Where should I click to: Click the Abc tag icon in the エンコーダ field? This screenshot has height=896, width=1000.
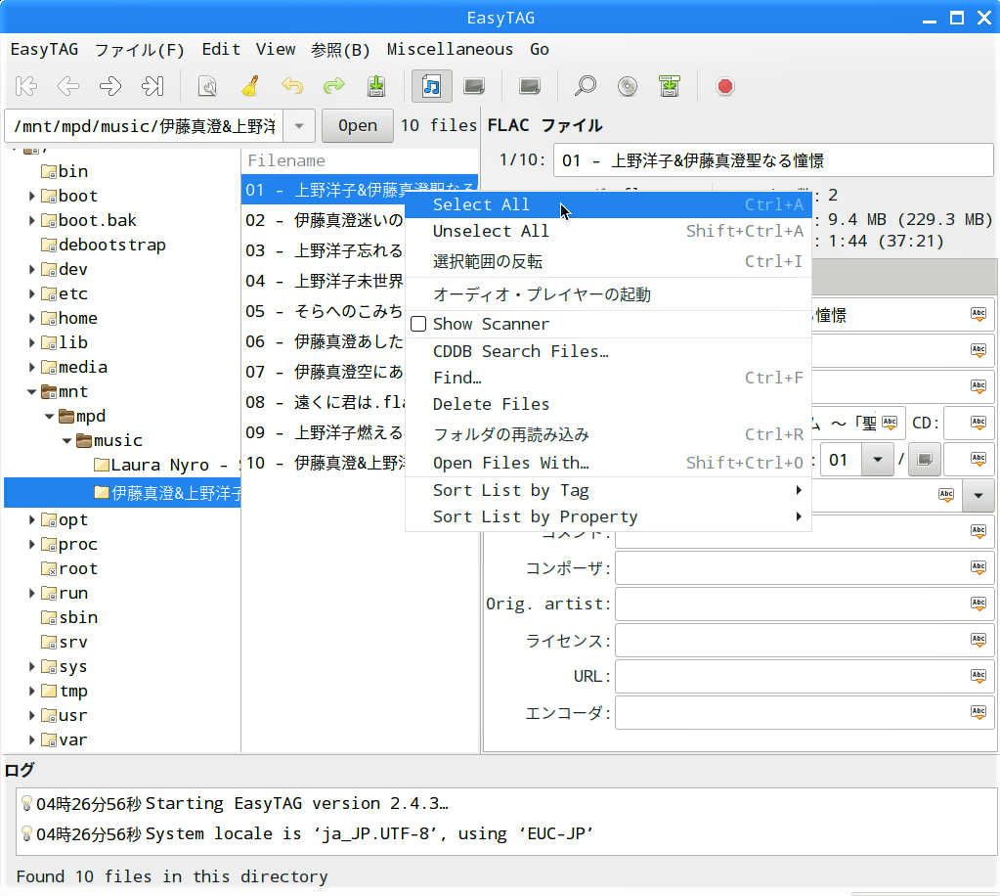click(x=978, y=712)
